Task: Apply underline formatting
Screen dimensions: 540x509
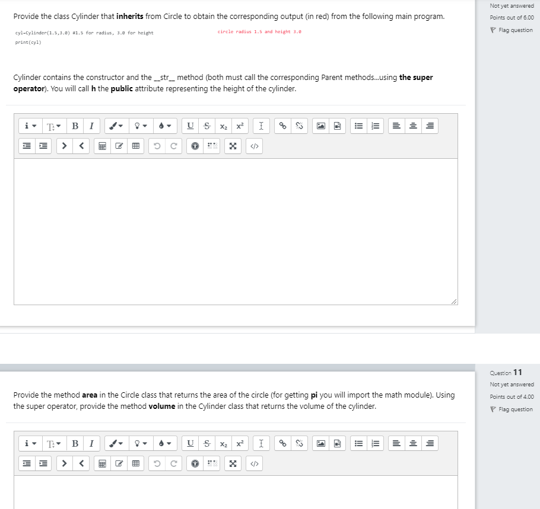Action: click(190, 126)
